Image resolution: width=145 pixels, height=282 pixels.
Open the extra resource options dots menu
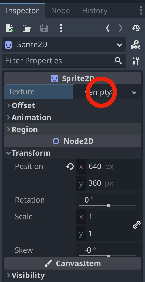tap(61, 28)
